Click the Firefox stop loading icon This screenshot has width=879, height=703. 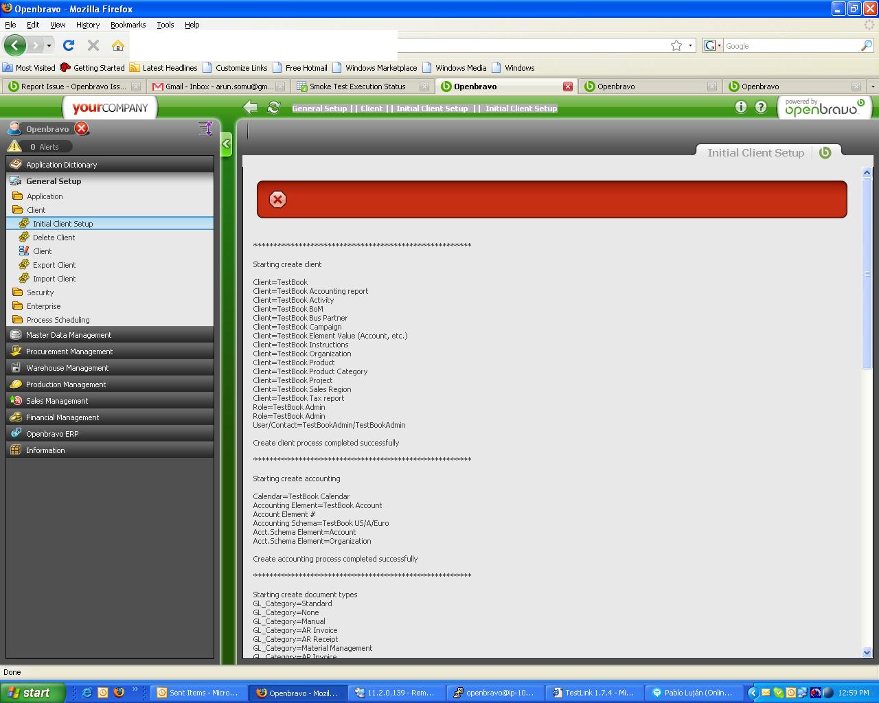click(93, 45)
